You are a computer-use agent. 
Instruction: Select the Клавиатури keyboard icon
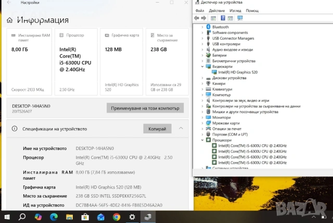pos(208,89)
